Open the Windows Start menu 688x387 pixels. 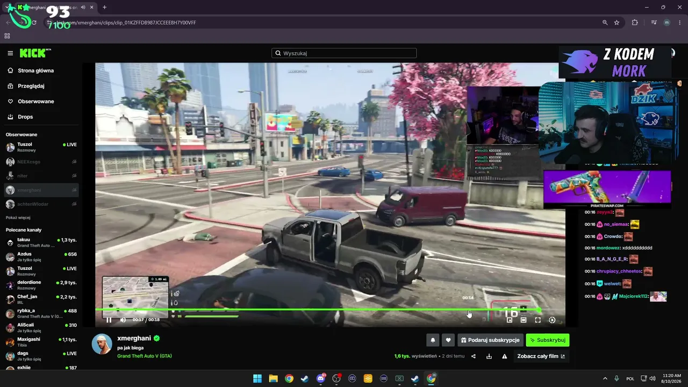(x=257, y=378)
